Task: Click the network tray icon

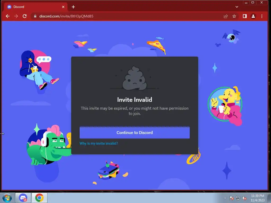Action: coord(238,198)
